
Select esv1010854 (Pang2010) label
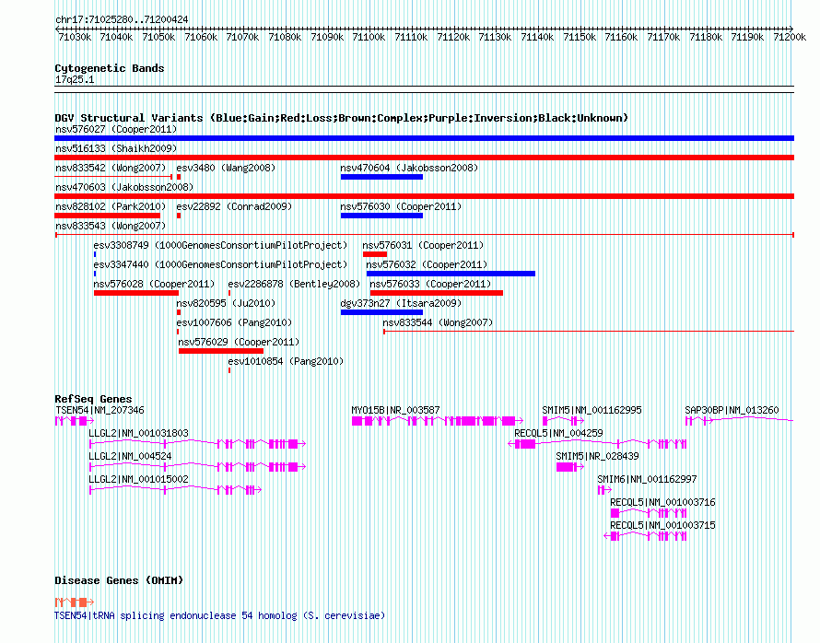286,362
